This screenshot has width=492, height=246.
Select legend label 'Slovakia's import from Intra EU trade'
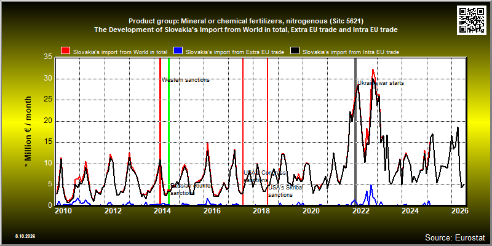pos(351,52)
